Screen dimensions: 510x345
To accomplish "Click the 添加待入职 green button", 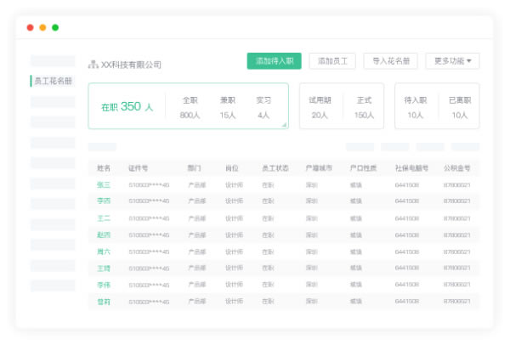I will (x=275, y=61).
